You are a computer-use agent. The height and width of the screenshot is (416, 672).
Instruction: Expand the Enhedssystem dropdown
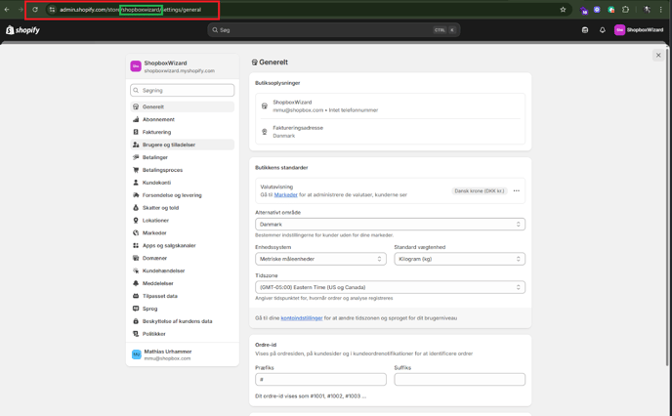(320, 259)
